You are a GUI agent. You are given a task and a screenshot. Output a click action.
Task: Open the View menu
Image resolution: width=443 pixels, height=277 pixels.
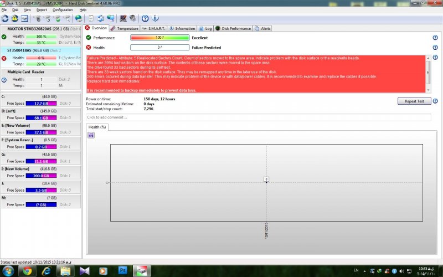click(27, 10)
